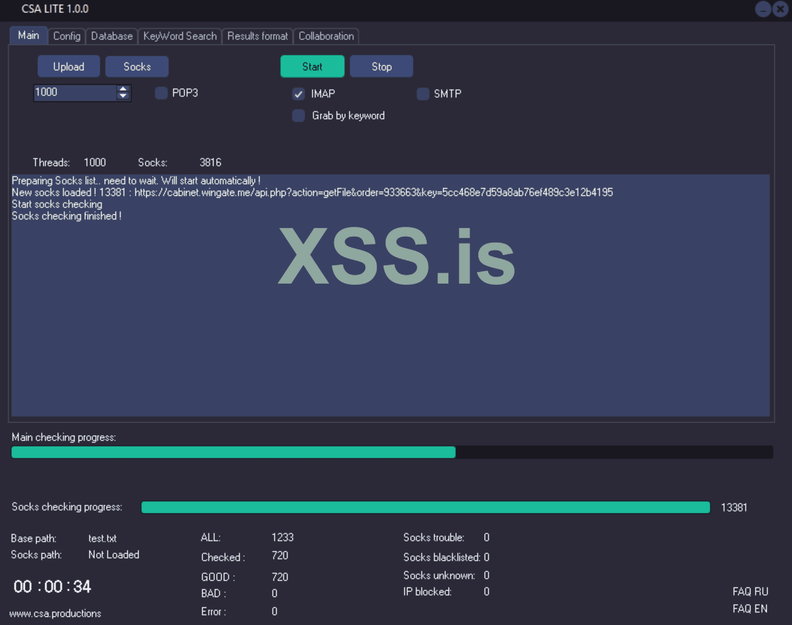The width and height of the screenshot is (792, 625).
Task: Enable the SMTP checkbox
Action: (423, 94)
